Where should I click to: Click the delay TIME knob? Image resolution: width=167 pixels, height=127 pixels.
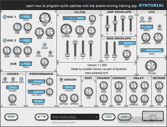[134, 86]
